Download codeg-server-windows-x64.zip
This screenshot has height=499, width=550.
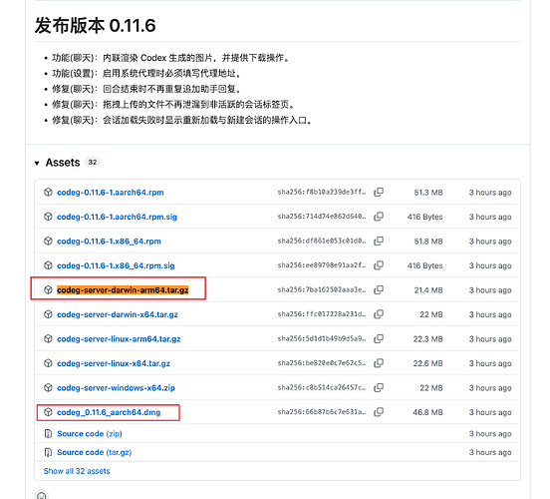pyautogui.click(x=116, y=388)
